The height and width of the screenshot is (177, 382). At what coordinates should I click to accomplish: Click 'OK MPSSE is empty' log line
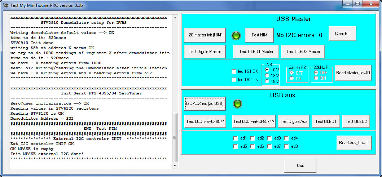[x=32, y=149]
